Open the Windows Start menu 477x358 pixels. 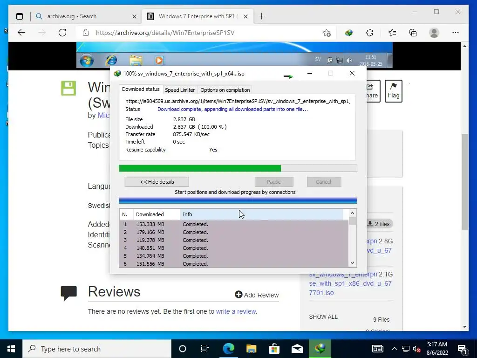11,349
